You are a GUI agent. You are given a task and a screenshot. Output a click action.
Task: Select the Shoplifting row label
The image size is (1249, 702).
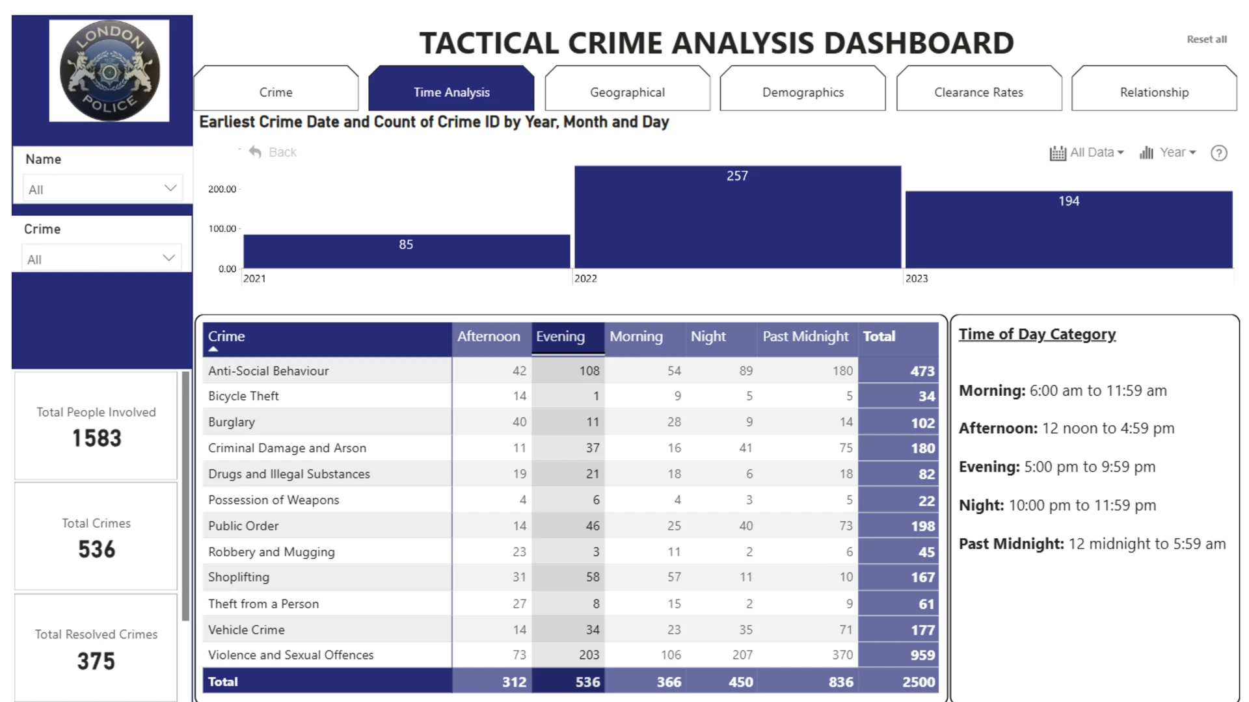tap(239, 577)
